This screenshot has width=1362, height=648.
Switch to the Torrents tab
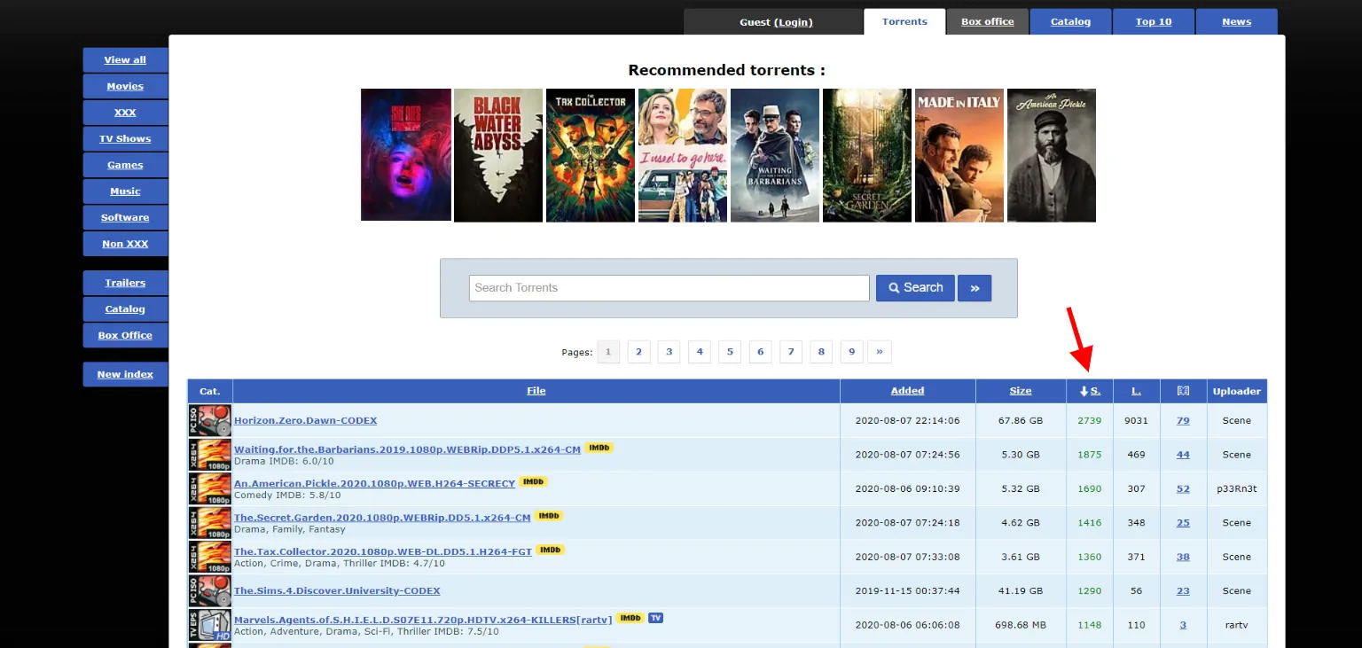tap(904, 22)
